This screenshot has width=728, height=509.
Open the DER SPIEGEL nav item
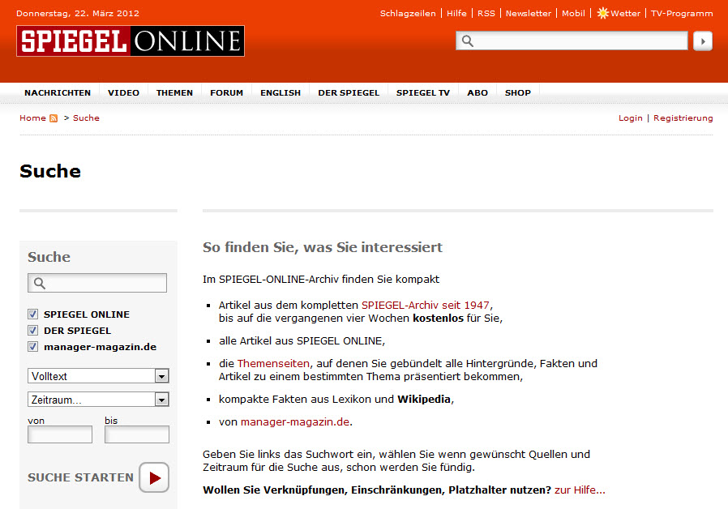(349, 92)
